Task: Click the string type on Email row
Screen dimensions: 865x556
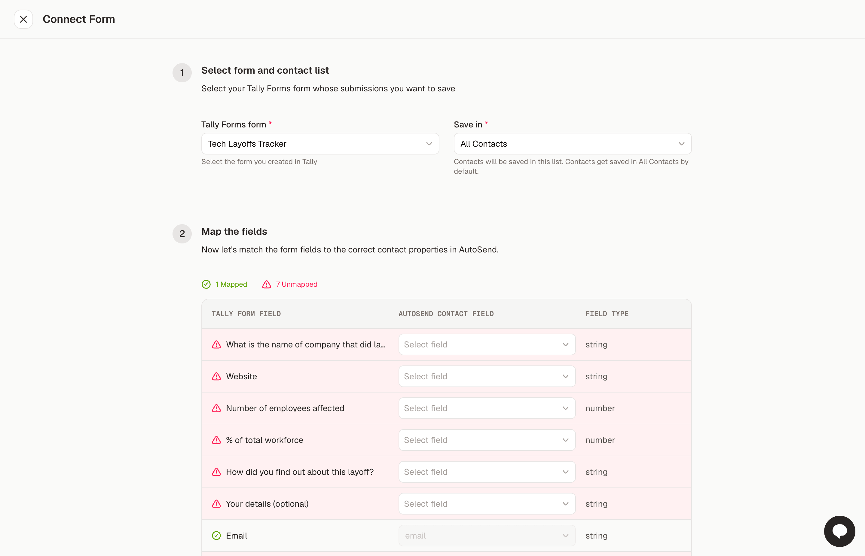Action: [x=596, y=536]
